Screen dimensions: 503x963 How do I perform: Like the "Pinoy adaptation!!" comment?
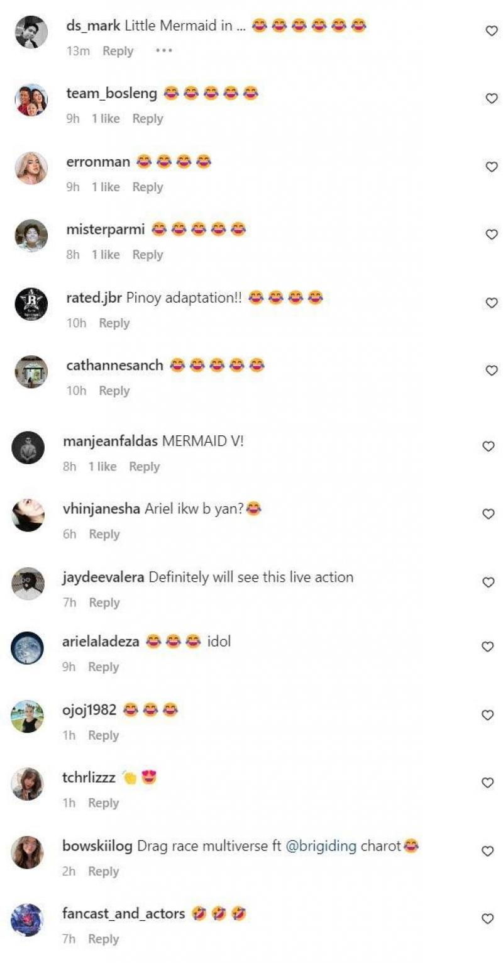[x=492, y=303]
